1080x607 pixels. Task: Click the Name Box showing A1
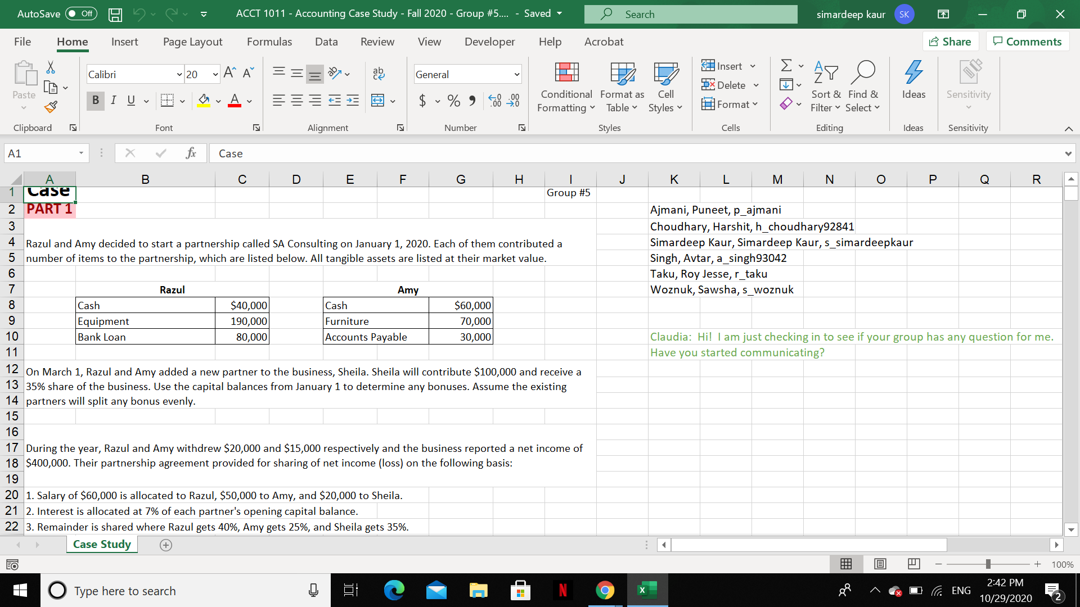click(x=42, y=153)
